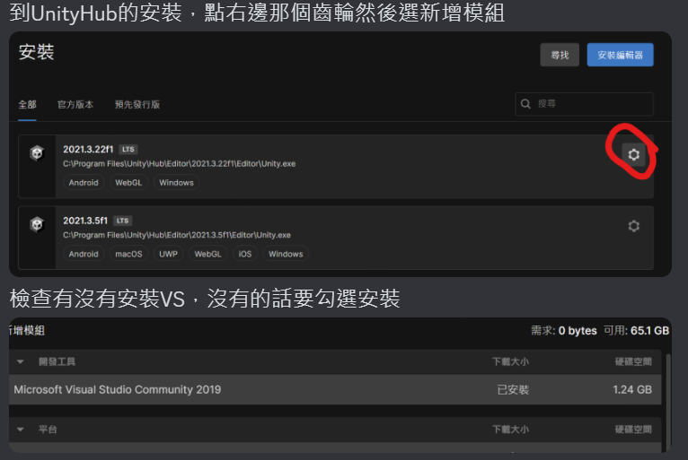Focus the 搜尋 search input field
Viewport: 688px width, 460px height.
click(584, 104)
